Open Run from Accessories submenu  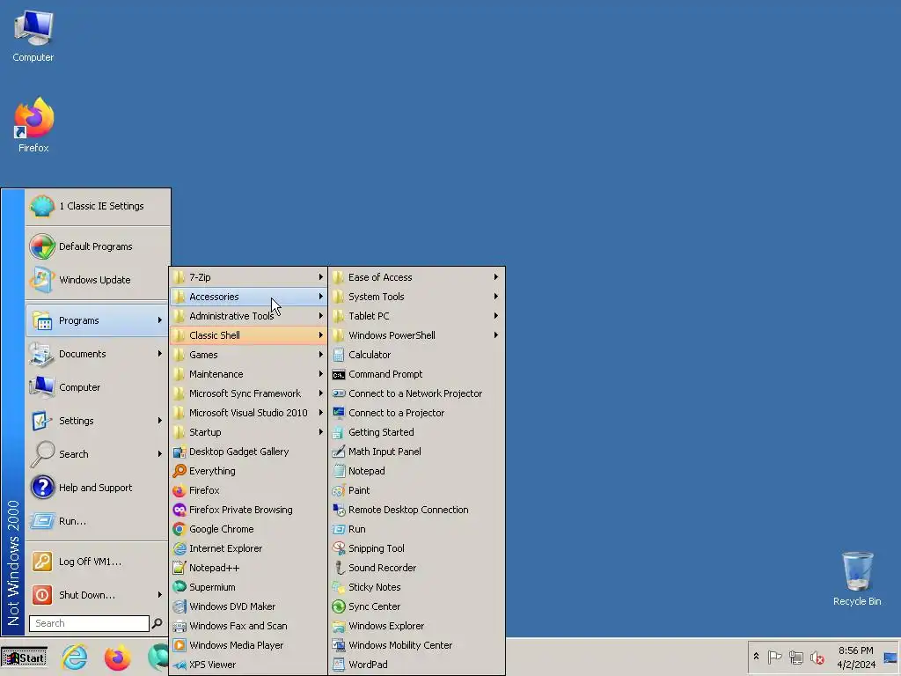click(x=416, y=529)
